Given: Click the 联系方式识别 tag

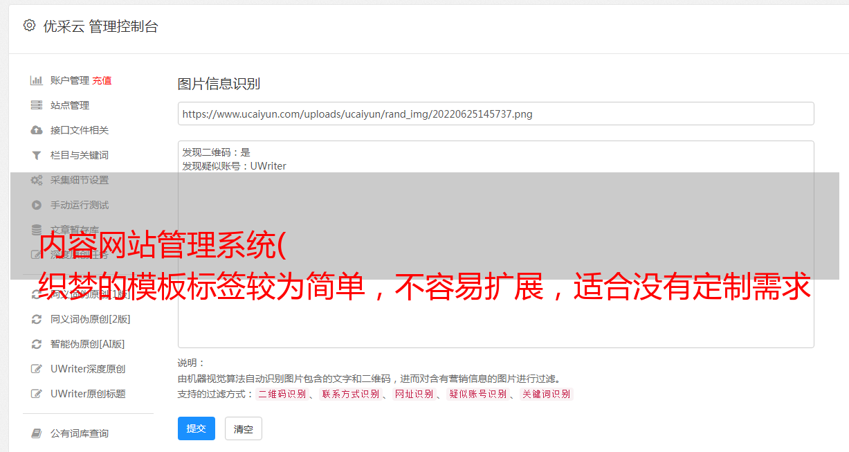Looking at the screenshot, I should click(351, 394).
